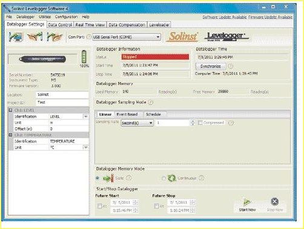Click the Future Start date stepper
Screen dimensions: 304x229
[136, 202]
